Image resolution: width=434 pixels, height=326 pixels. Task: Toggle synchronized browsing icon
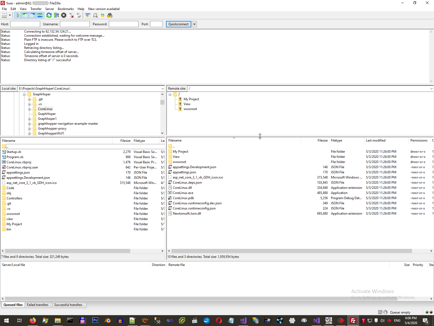(103, 15)
